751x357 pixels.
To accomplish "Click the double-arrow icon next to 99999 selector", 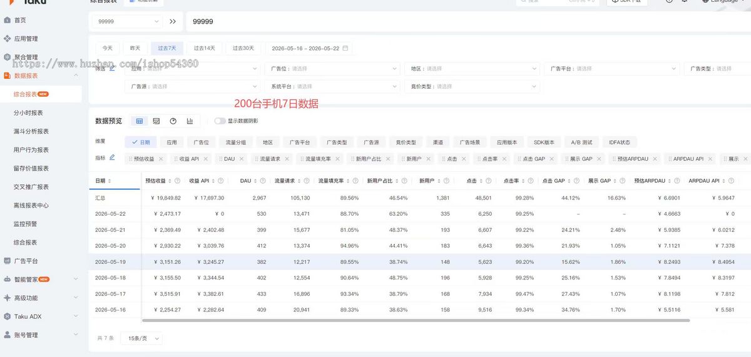I will [173, 21].
